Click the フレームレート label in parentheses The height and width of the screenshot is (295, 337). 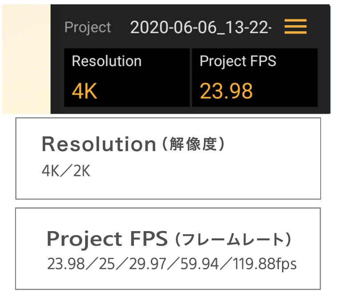pyautogui.click(x=233, y=240)
